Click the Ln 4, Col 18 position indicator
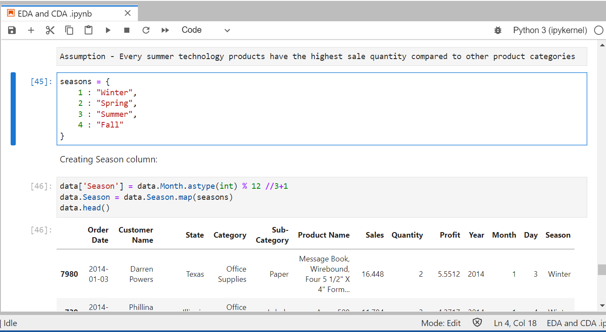The height and width of the screenshot is (332, 606). coord(515,323)
